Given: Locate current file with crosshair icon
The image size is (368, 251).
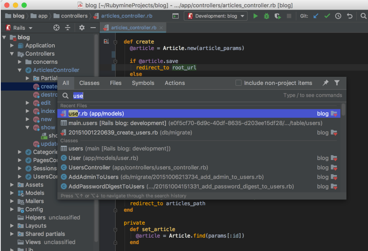Looking at the screenshot, I should (x=56, y=28).
